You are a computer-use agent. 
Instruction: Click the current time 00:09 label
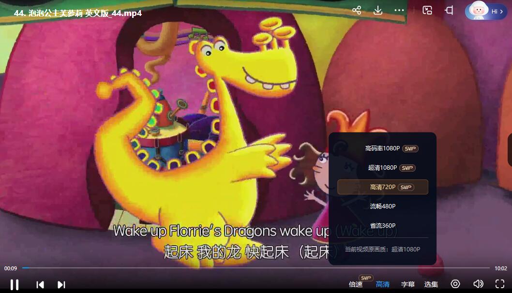tap(11, 268)
